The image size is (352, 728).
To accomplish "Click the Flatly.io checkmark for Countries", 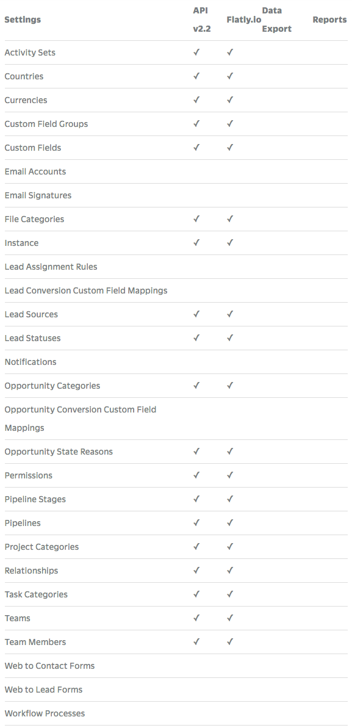I will pos(230,76).
